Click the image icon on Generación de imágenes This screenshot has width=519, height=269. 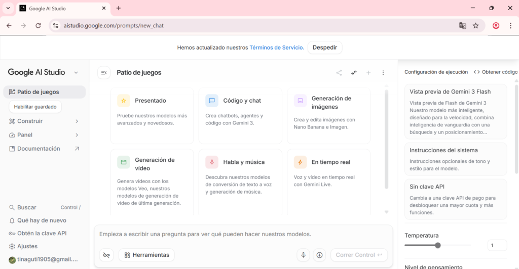[x=300, y=101]
